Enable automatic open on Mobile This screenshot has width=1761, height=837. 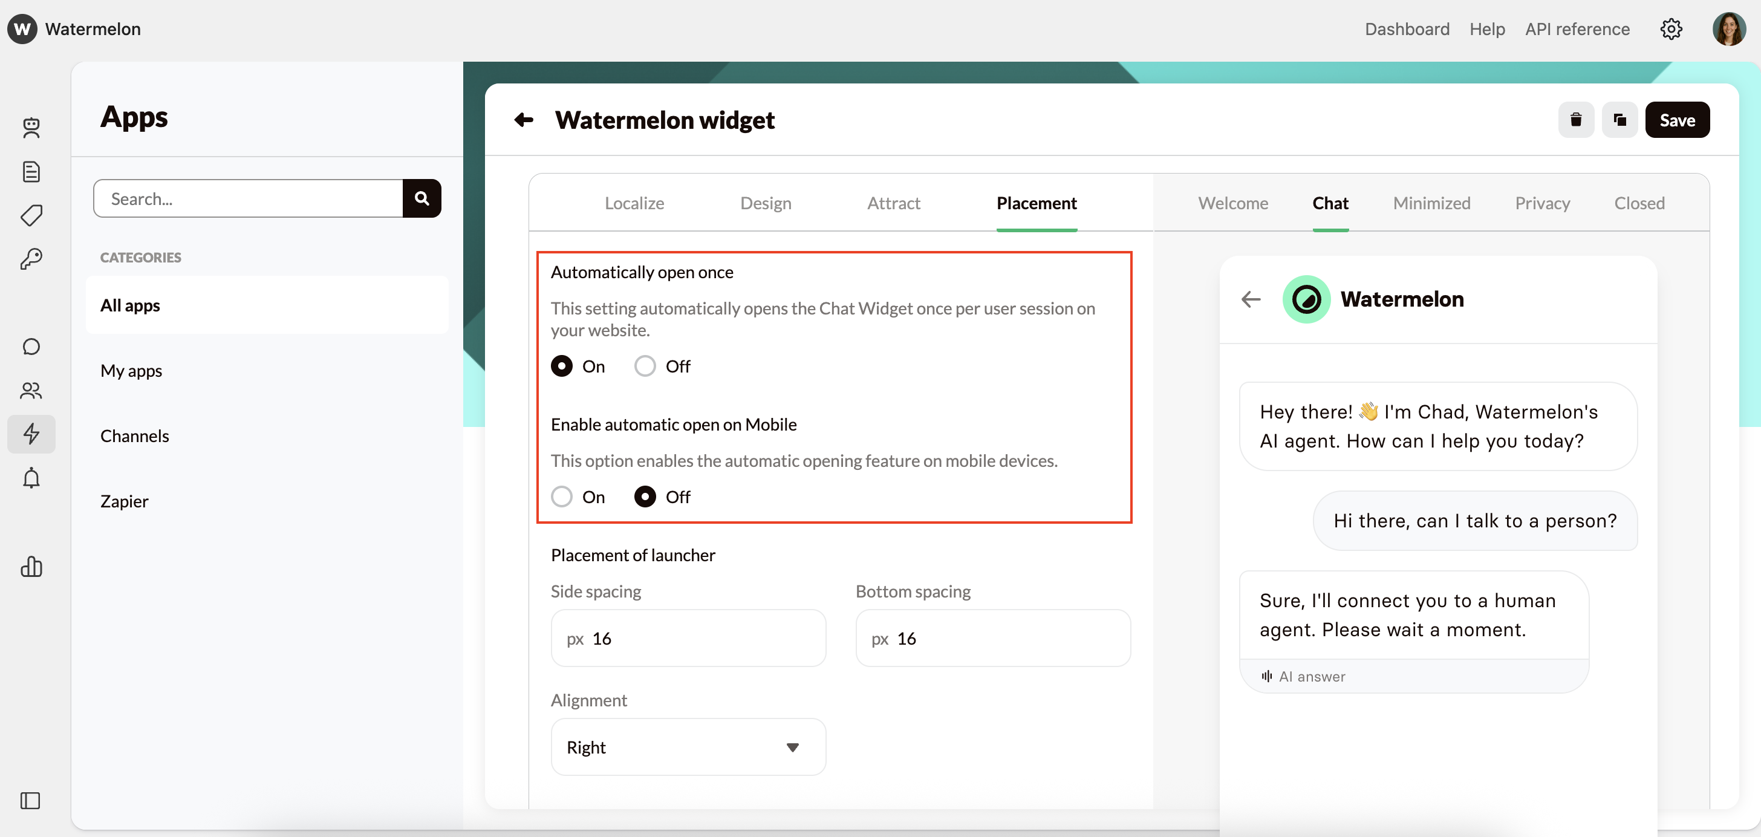[562, 497]
